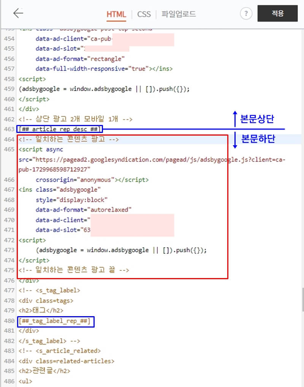This screenshot has height=387, width=304.
Task: Click </script> on line 460
Action: click(34, 99)
